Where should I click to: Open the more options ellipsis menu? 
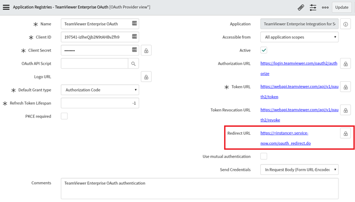click(325, 7)
